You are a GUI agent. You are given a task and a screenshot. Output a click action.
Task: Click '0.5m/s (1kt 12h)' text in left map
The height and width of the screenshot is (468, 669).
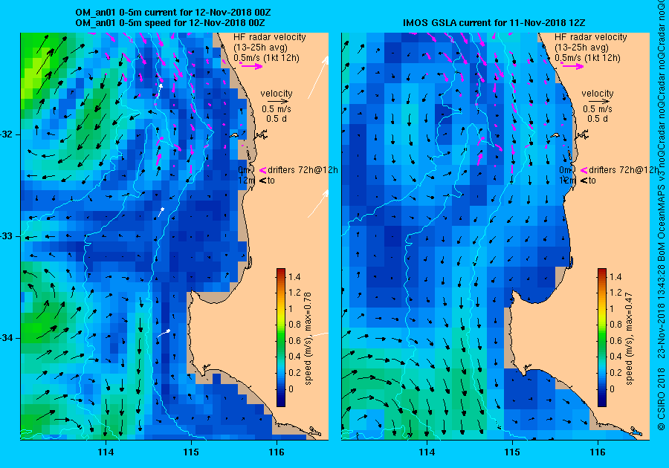(x=266, y=57)
